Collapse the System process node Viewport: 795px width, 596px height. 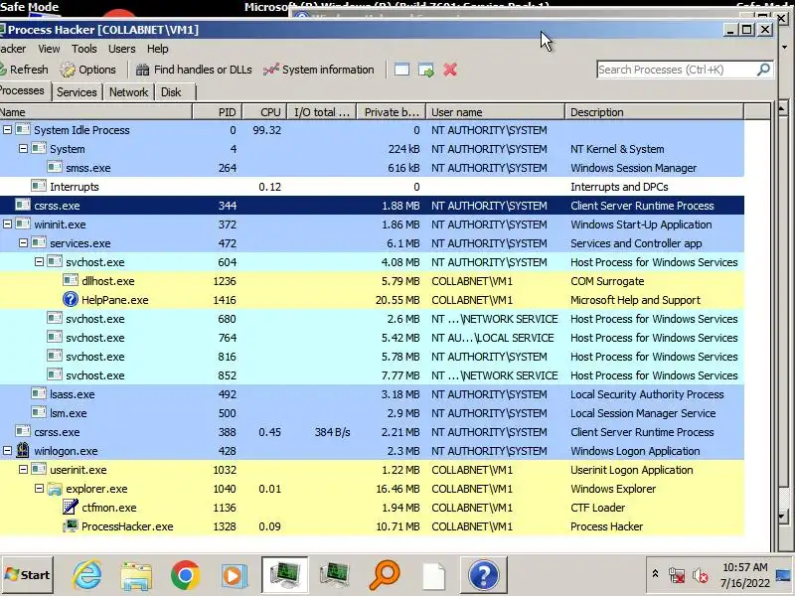tap(23, 148)
